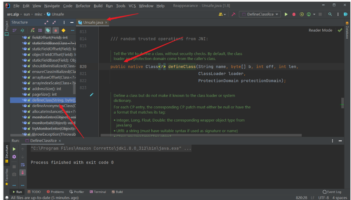This screenshot has height=200, width=351.
Task: Open the Terminal tool window
Action: tap(98, 192)
